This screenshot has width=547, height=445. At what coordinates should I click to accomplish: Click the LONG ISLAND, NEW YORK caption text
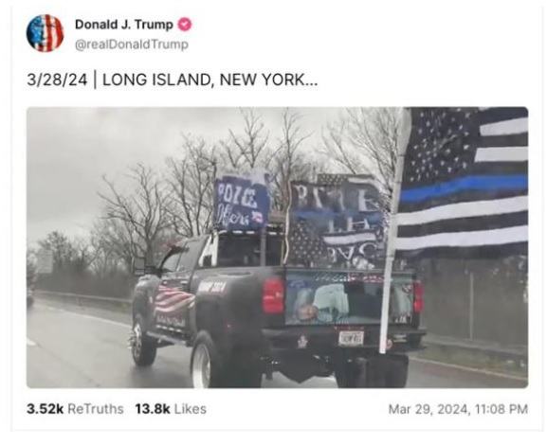(210, 80)
